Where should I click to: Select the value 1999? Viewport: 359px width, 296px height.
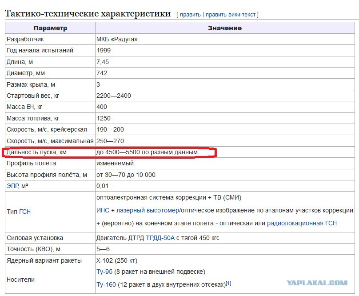click(104, 50)
